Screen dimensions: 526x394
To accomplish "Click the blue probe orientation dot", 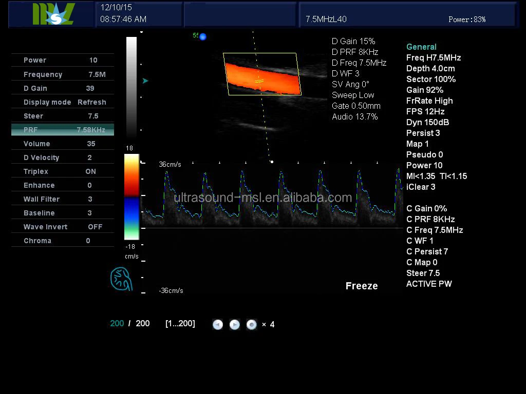I will [x=202, y=36].
